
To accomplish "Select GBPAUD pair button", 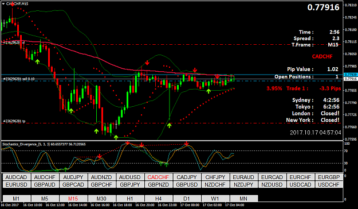I will pyautogui.click(x=45, y=184).
